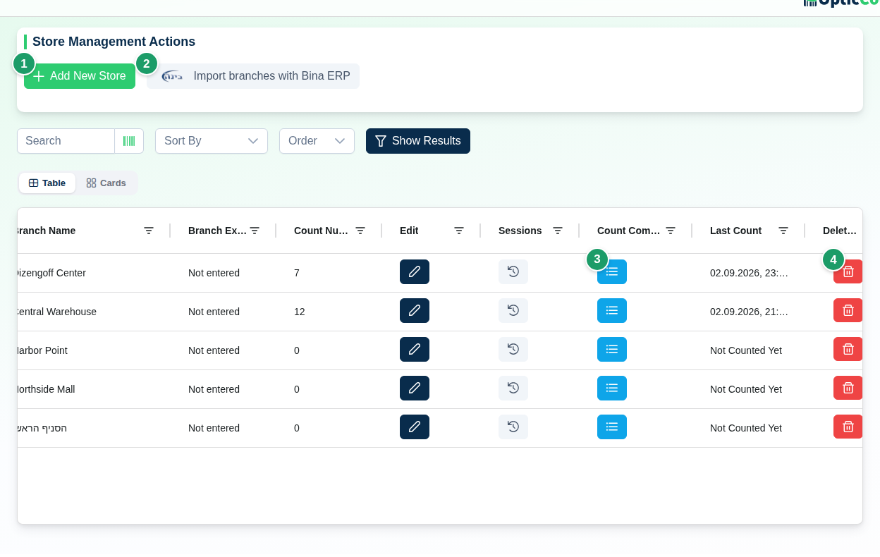Delete the Harbor Point branch
Viewport: 880px width, 557px height.
(x=848, y=349)
